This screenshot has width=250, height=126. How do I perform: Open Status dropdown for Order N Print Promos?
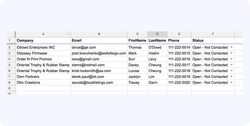coord(231,59)
